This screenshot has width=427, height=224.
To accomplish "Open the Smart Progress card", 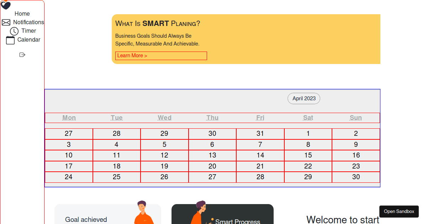I will pos(222,214).
